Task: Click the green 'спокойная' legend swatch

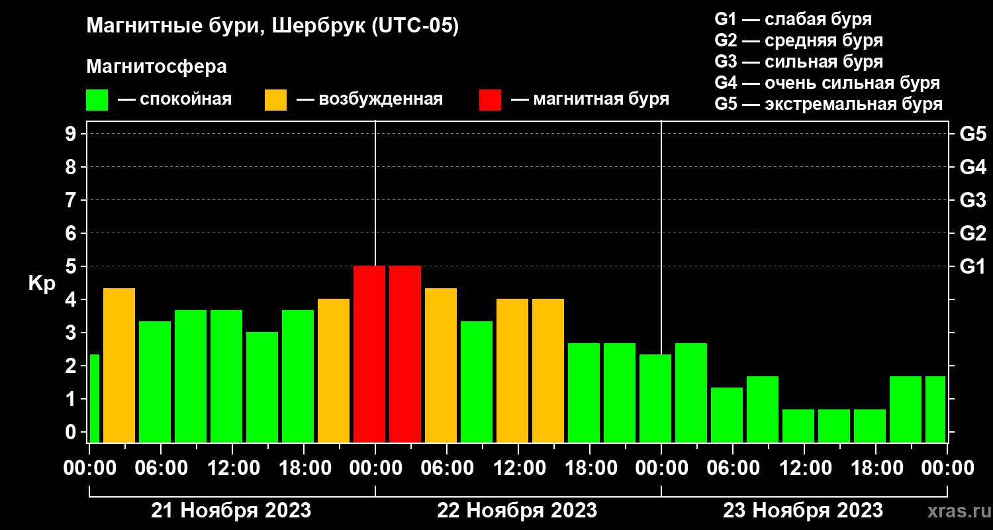Action: [97, 100]
